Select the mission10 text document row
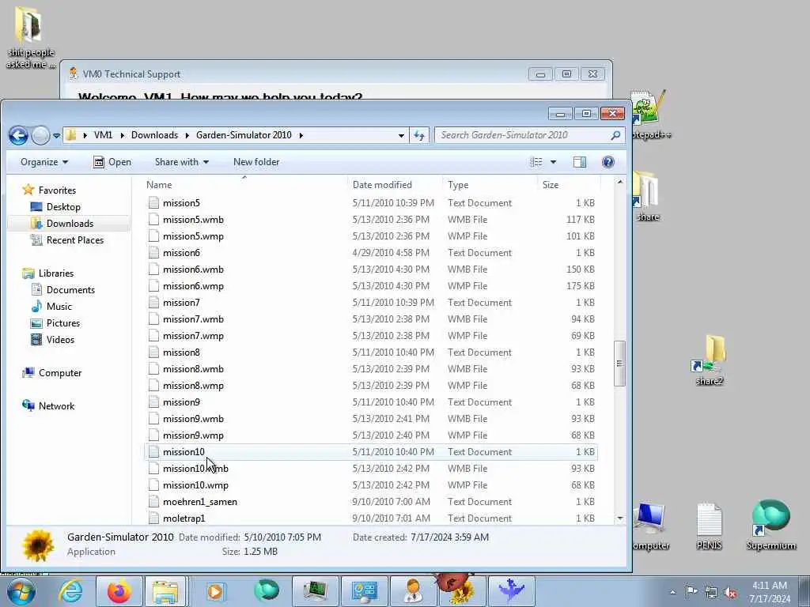This screenshot has height=607, width=810. (371, 452)
